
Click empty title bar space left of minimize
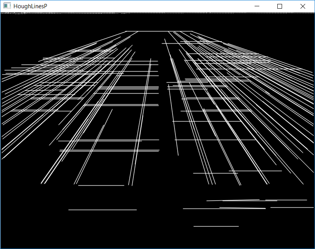coord(157,6)
